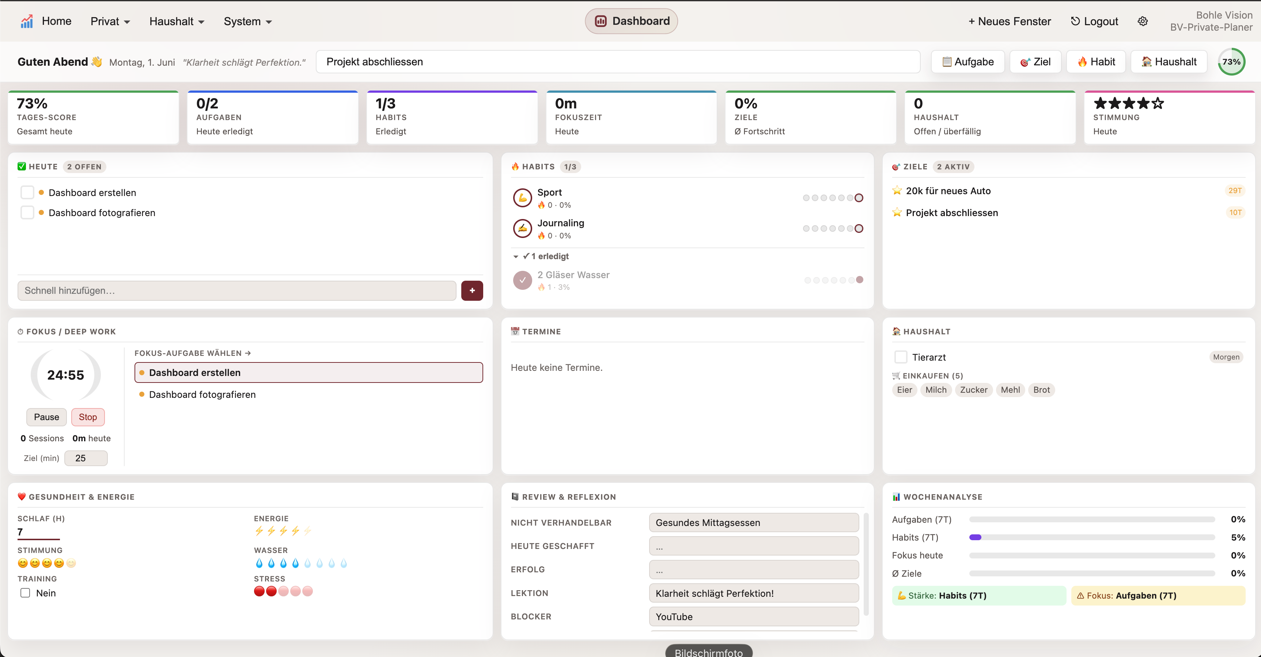Screen dimensions: 1261x657
Task: Click the Stärke: Habits (7T) badge
Action: 979,595
